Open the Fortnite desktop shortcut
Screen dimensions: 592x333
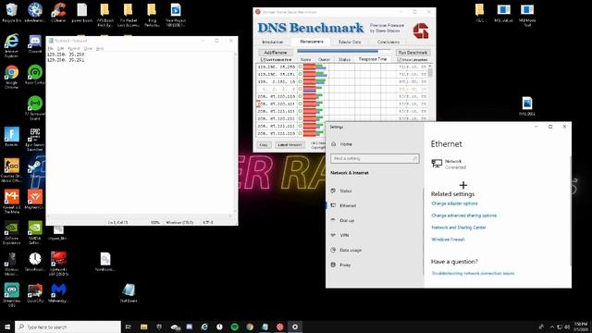click(x=11, y=137)
